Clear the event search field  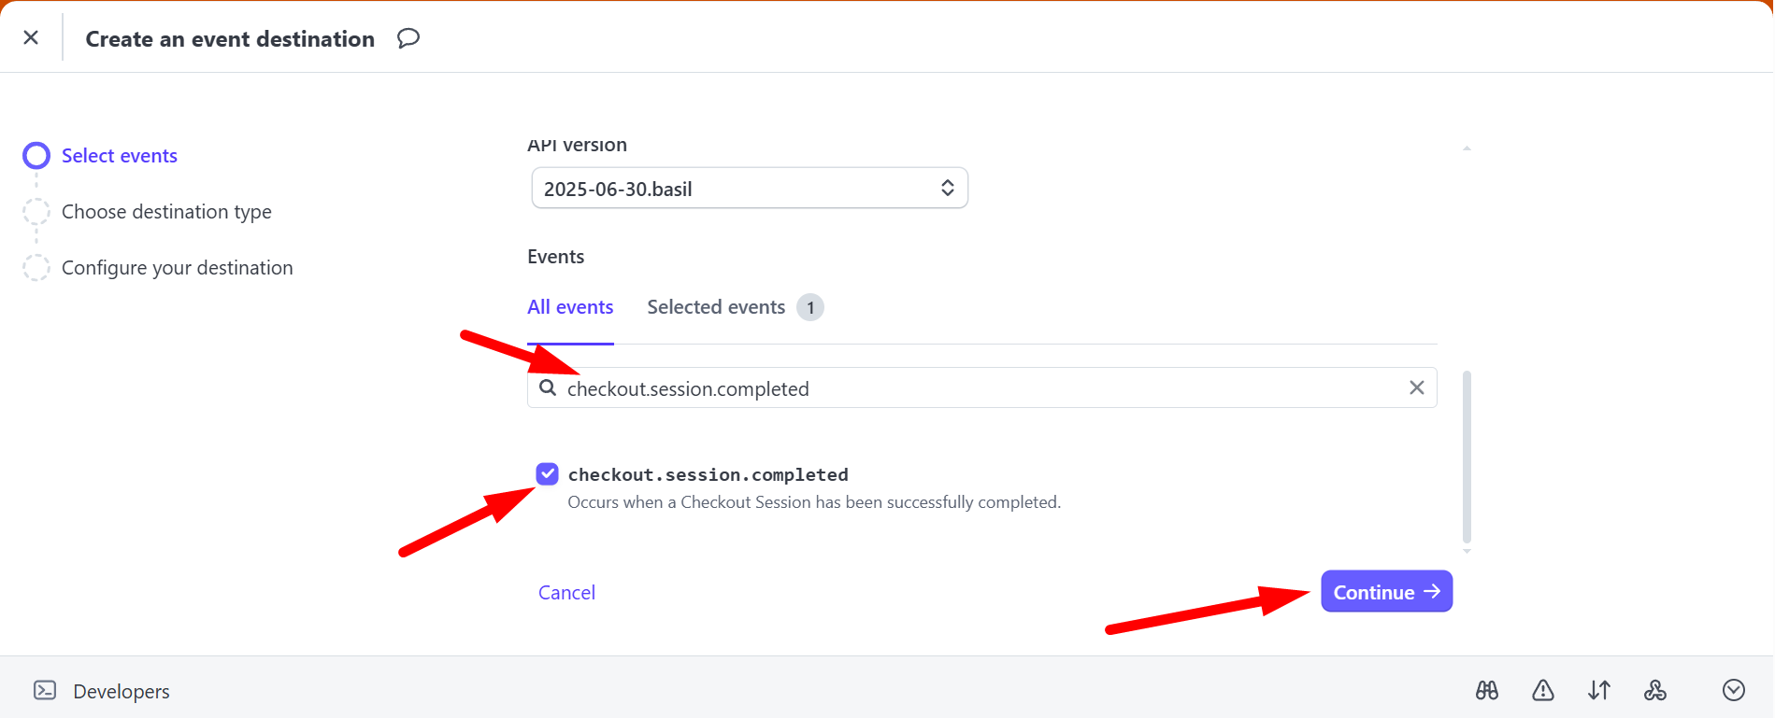[1416, 387]
